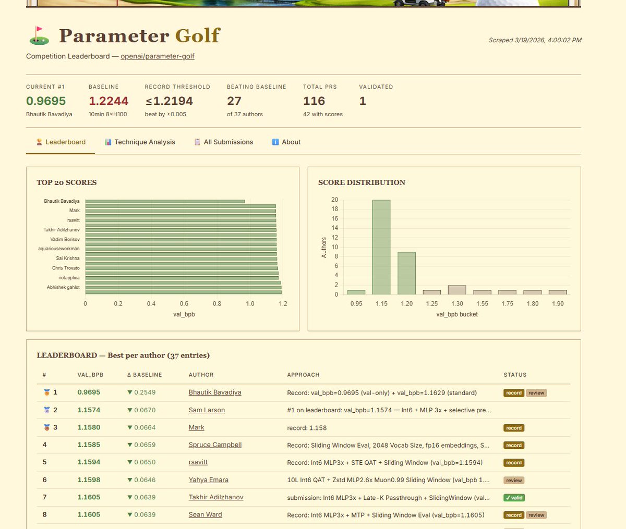
Task: Click the record badge in Sean Ward row
Action: tap(514, 515)
